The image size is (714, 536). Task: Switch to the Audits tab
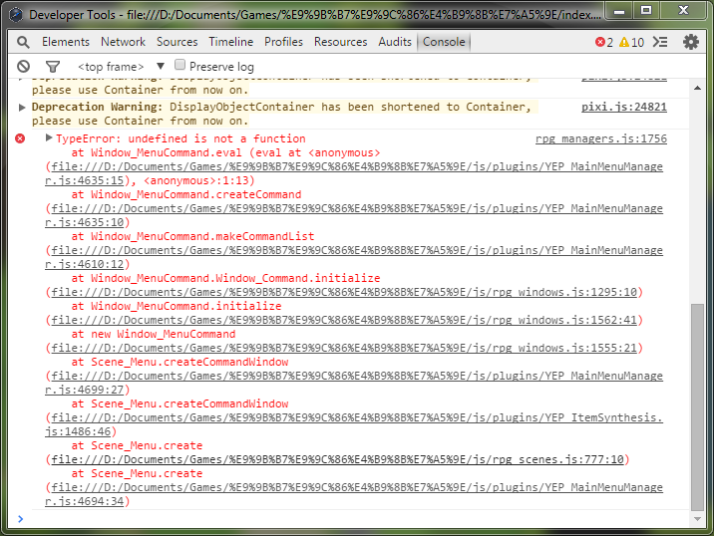395,42
